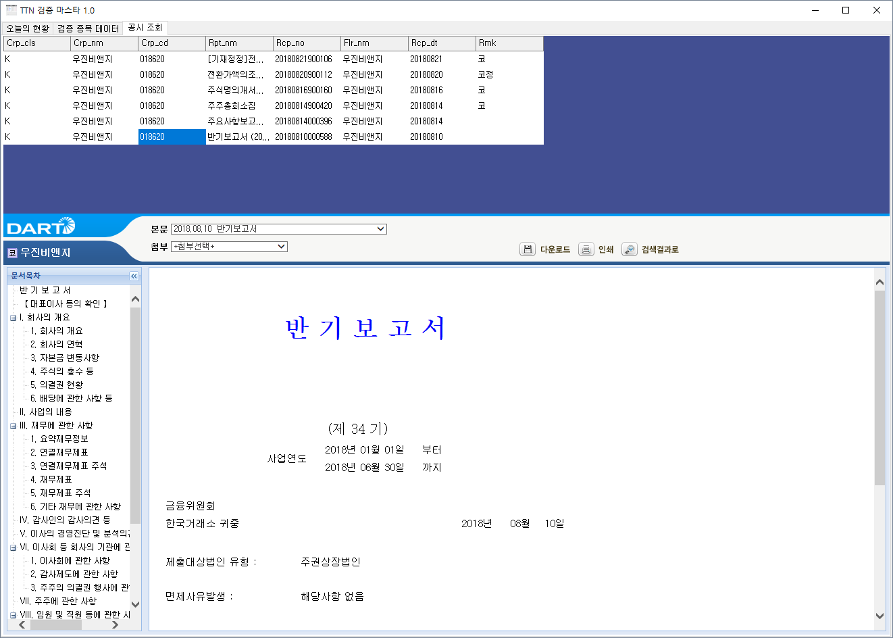Screen dimensions: 893x638
Task: Select the 전환가액의조… report row
Action: click(273, 75)
